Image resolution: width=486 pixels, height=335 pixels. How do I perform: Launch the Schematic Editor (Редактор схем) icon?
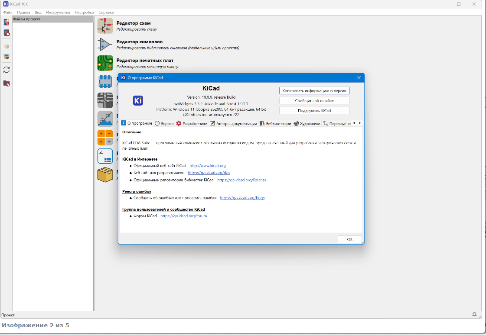tap(105, 26)
